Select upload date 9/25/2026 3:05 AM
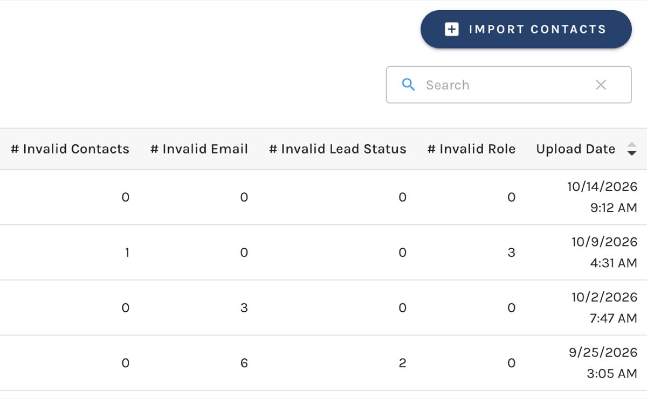The width and height of the screenshot is (647, 399). click(603, 363)
